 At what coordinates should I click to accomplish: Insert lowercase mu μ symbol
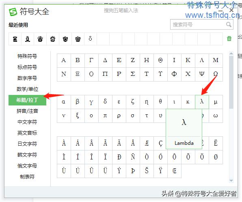pos(216,102)
